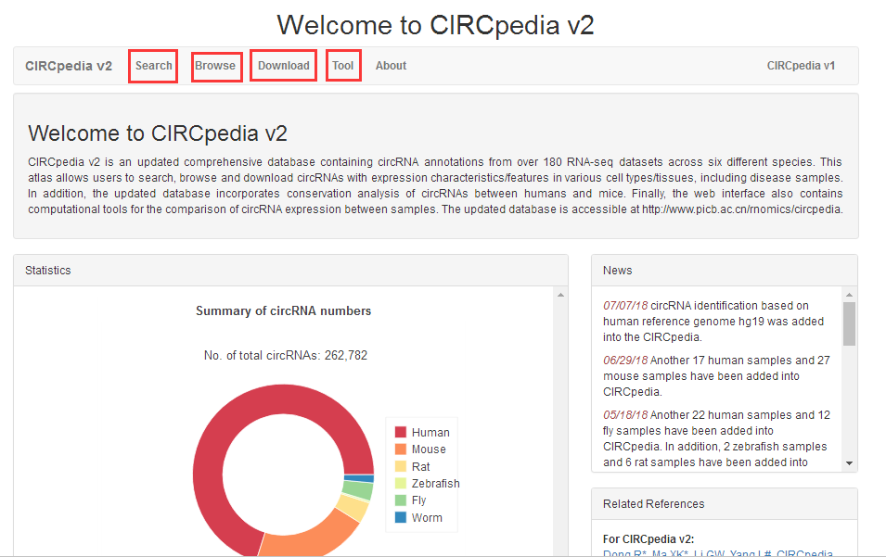The height and width of the screenshot is (557, 886).
Task: Toggle the Human series in chart legend
Action: 430,433
